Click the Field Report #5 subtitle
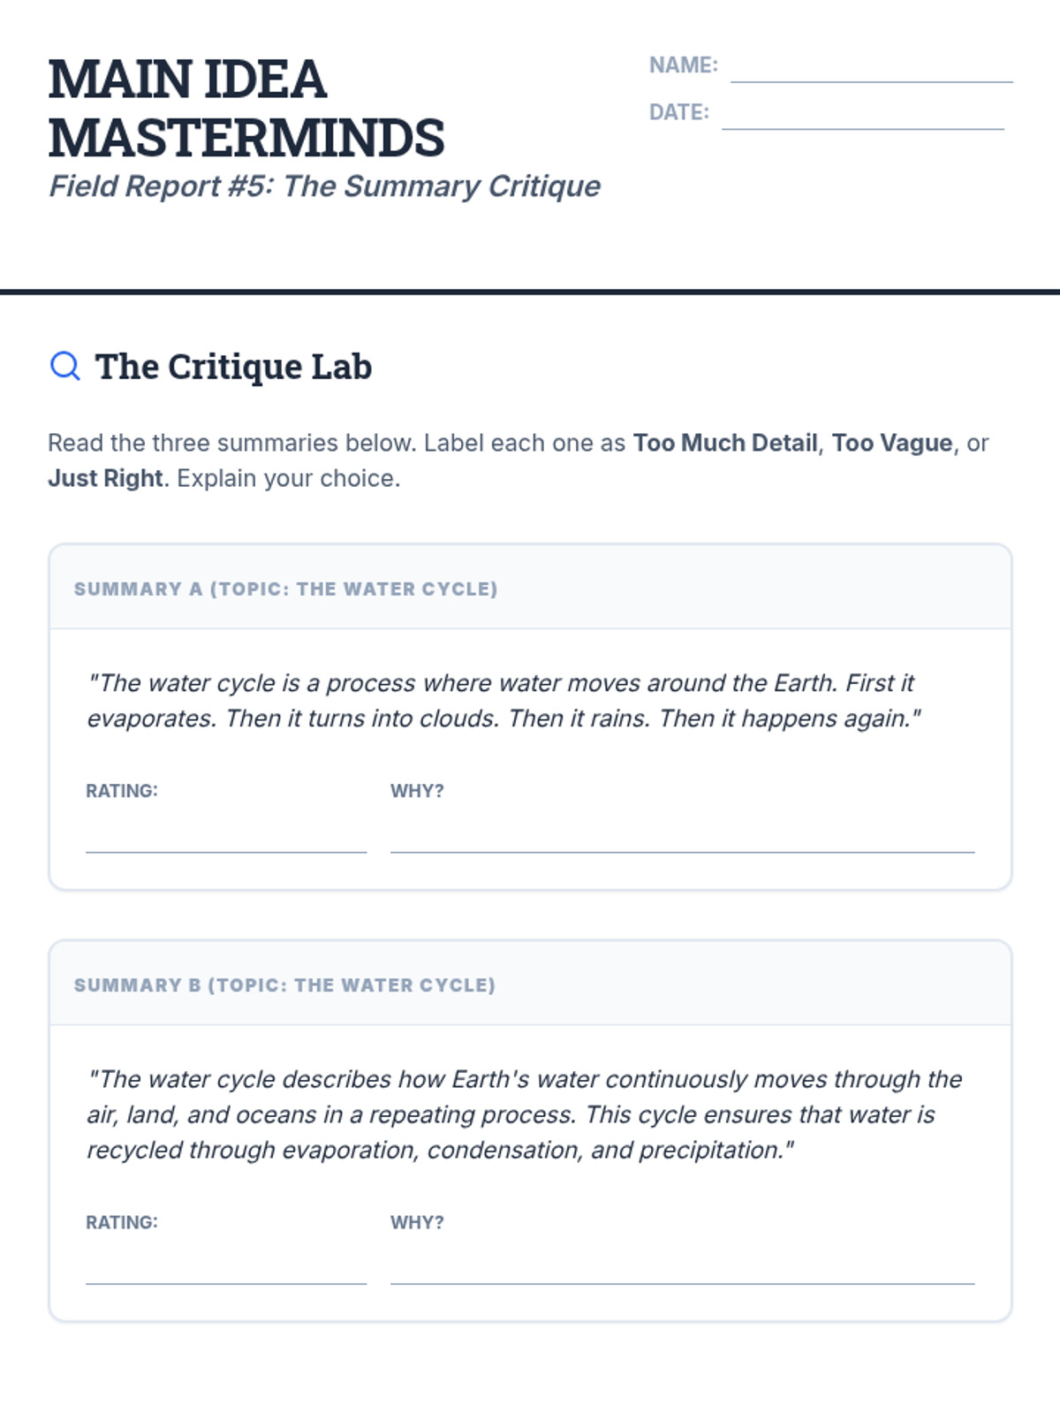 324,186
